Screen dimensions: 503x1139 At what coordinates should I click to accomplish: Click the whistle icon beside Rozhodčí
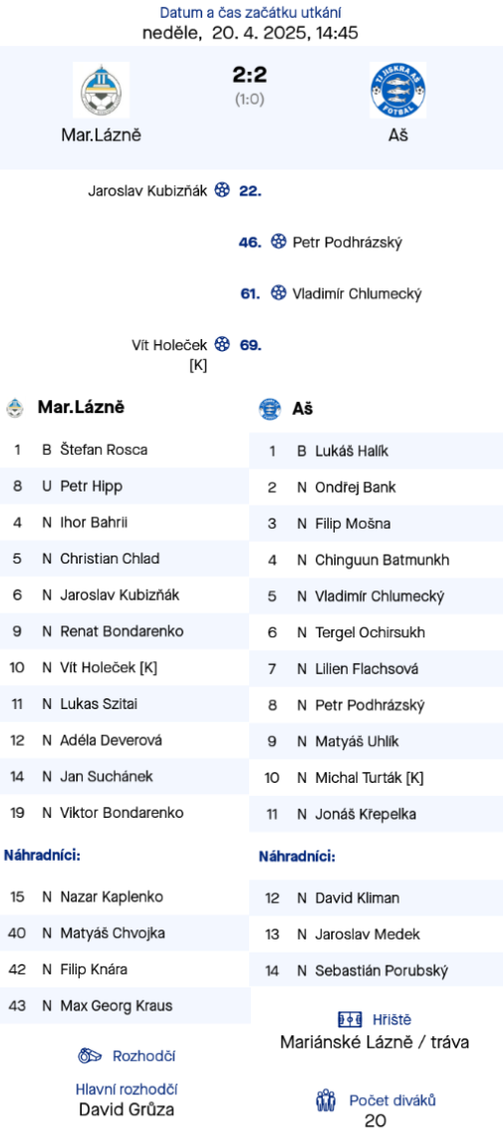[90, 1055]
